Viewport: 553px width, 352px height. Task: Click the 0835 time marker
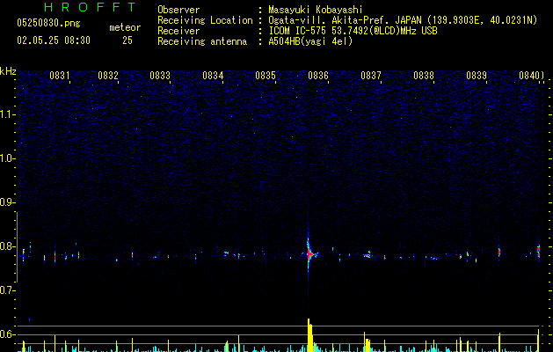click(266, 76)
